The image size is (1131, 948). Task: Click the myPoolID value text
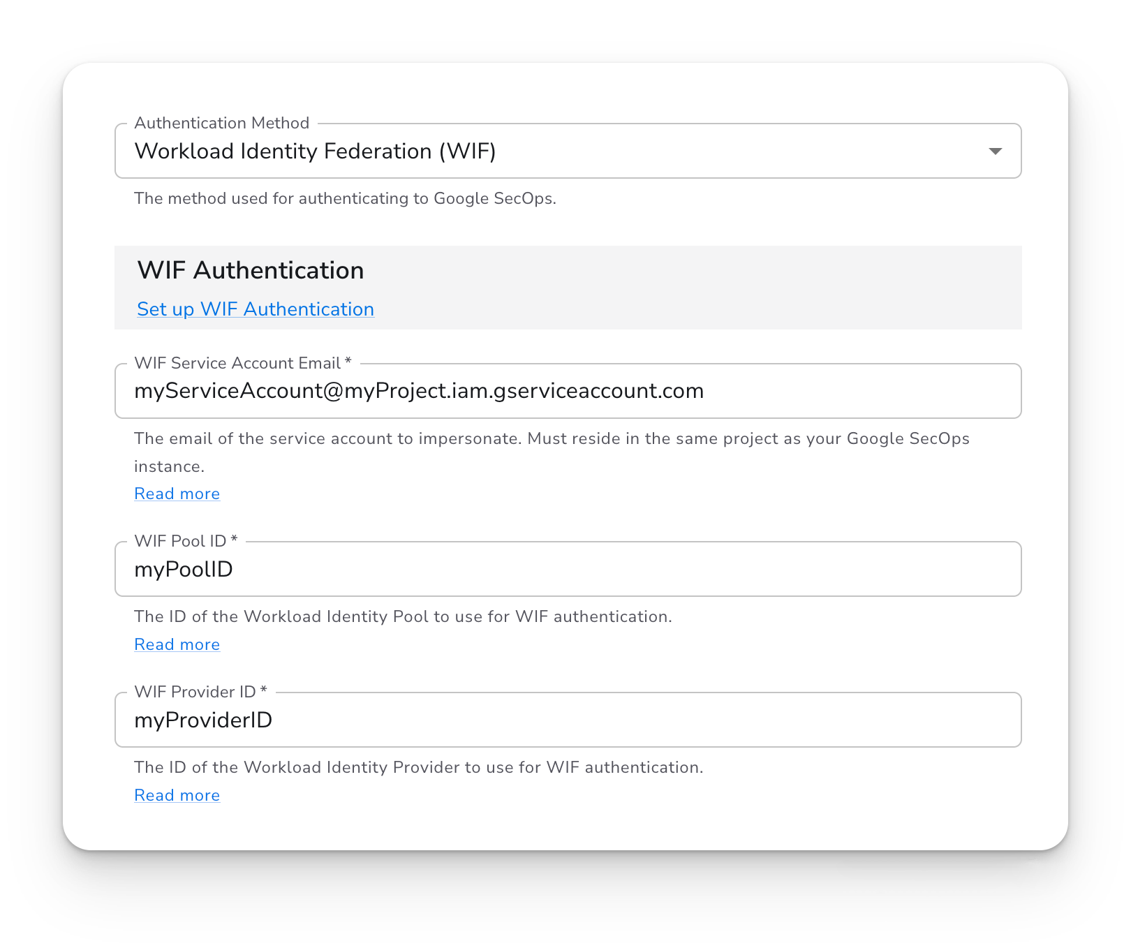click(x=184, y=570)
